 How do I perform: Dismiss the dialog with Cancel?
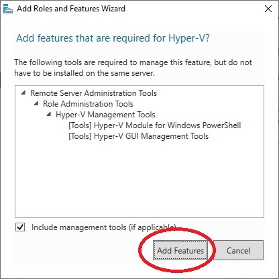[238, 250]
